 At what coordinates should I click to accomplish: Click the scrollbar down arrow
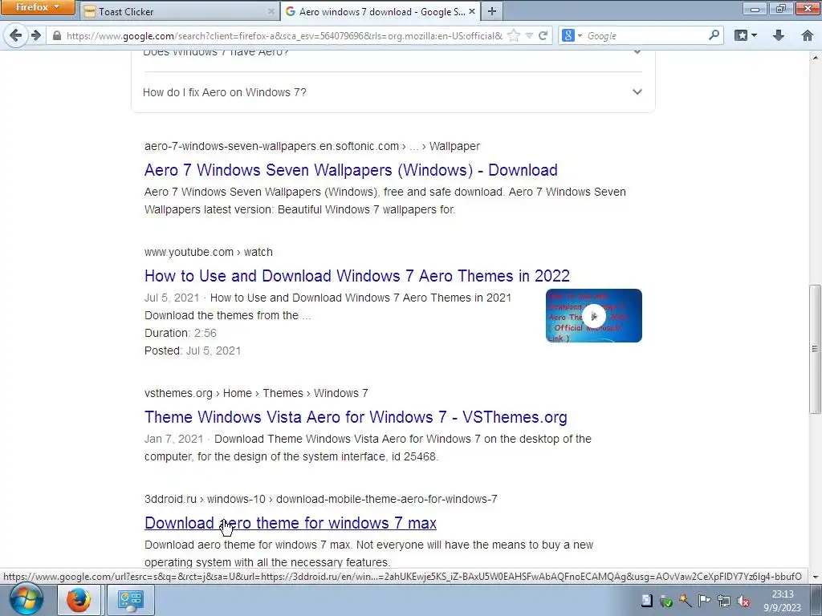816,577
